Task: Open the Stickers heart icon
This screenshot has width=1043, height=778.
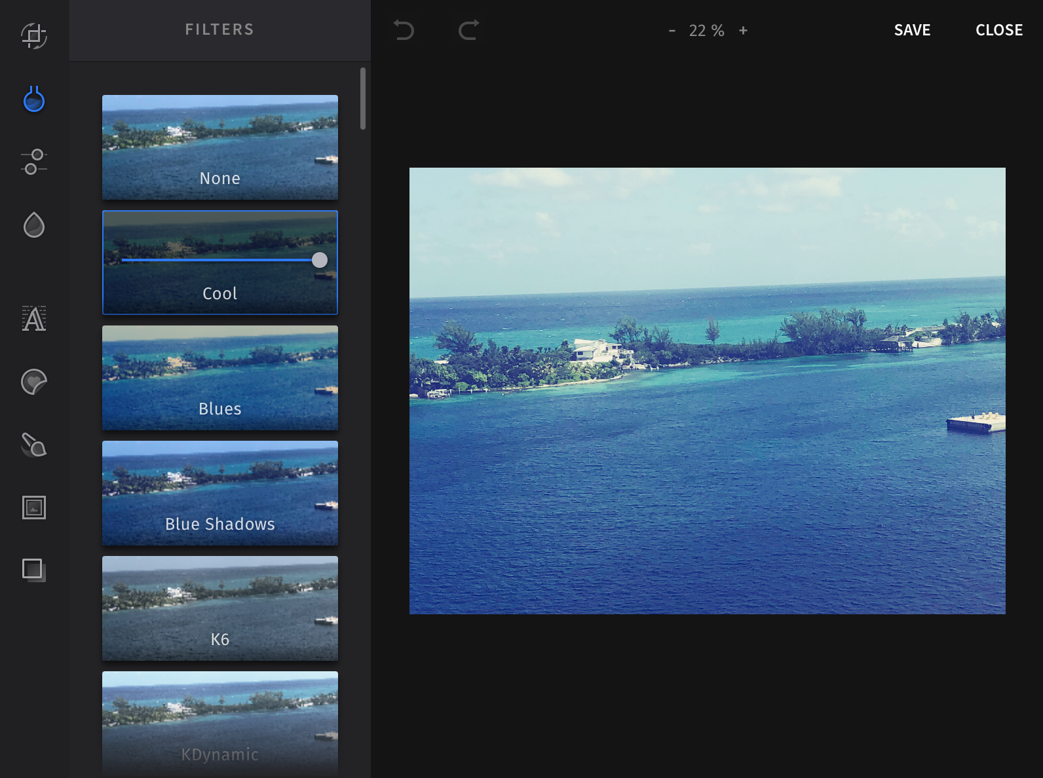Action: (x=34, y=382)
